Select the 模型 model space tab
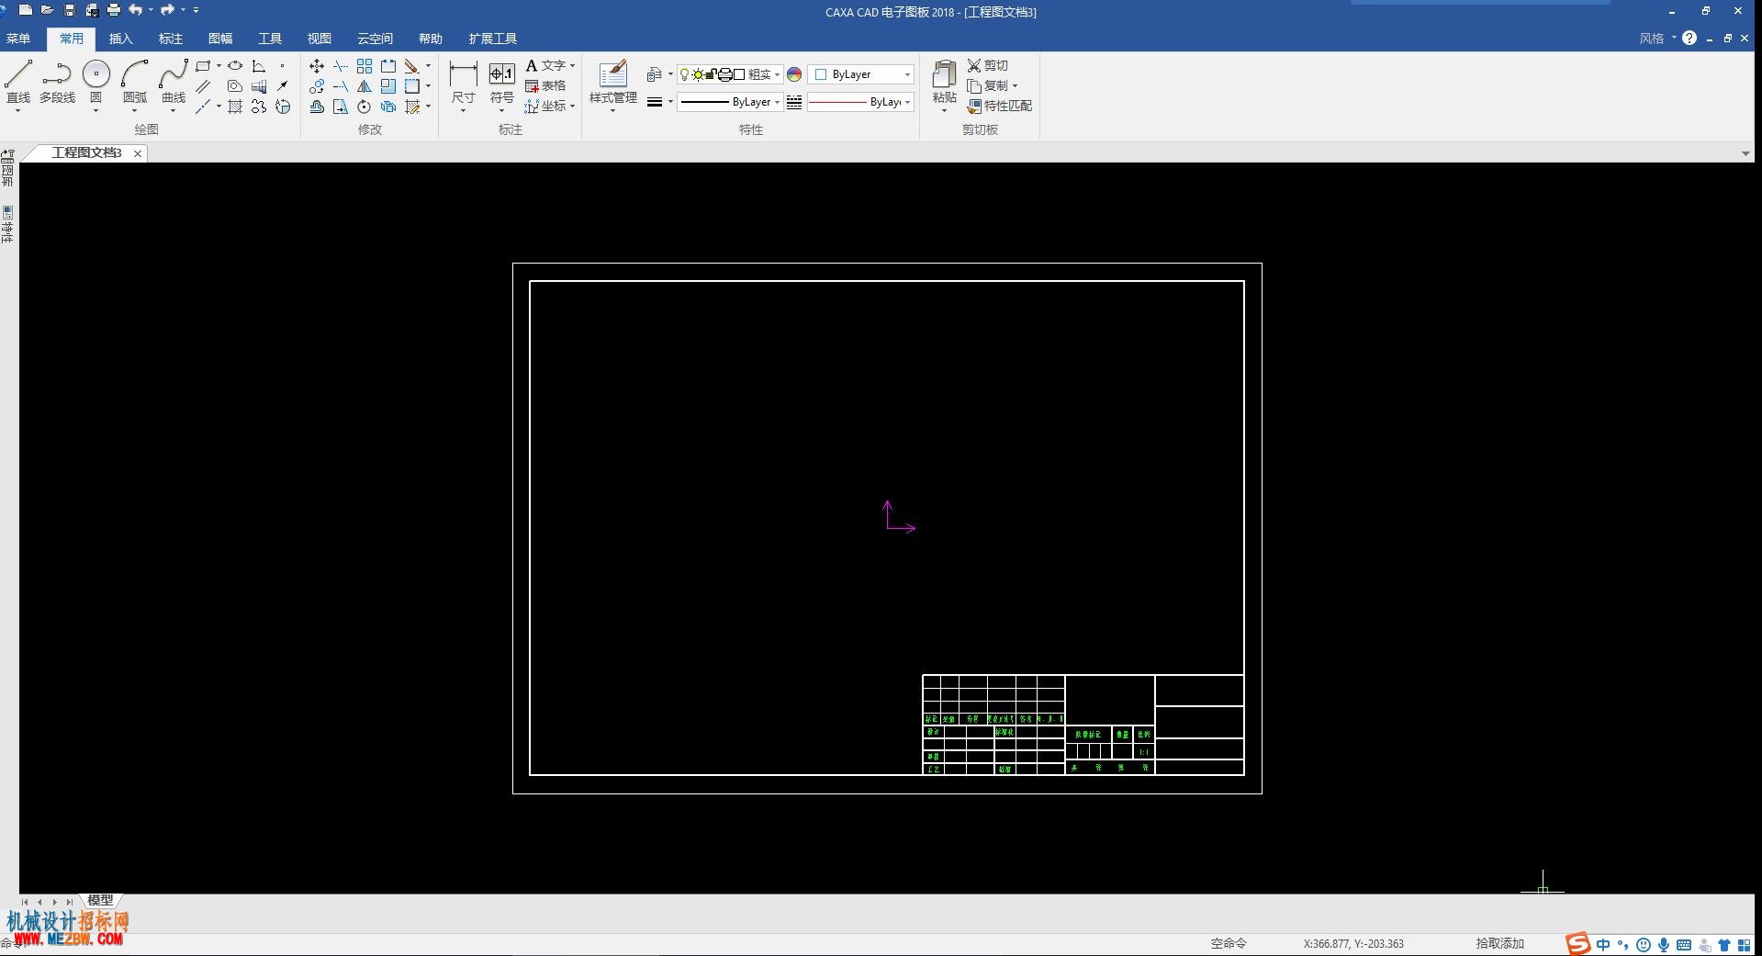The width and height of the screenshot is (1762, 956). point(100,901)
